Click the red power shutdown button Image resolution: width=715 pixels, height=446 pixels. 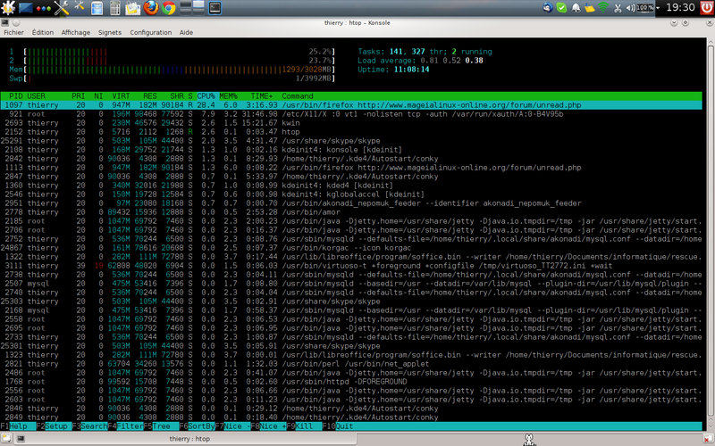pos(707,8)
